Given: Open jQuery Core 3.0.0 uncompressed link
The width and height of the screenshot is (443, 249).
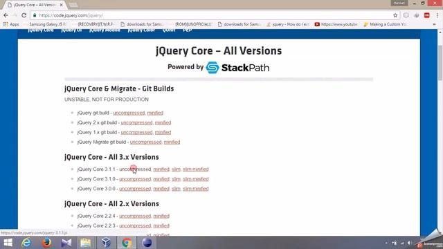Looking at the screenshot, I should (135, 189).
